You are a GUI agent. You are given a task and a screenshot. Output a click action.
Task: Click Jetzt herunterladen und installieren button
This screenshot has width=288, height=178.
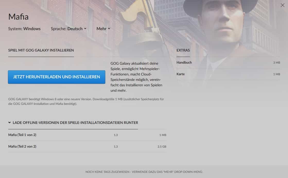pyautogui.click(x=57, y=77)
